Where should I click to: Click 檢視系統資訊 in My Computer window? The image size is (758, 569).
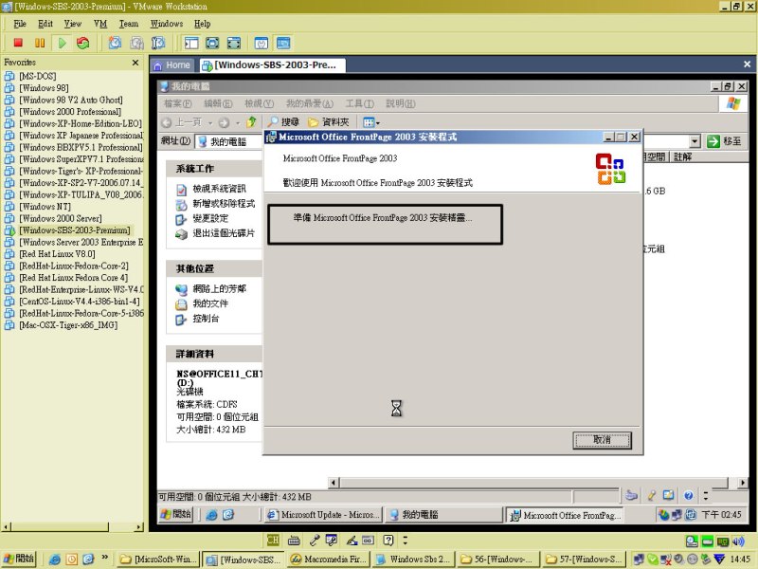(x=219, y=189)
